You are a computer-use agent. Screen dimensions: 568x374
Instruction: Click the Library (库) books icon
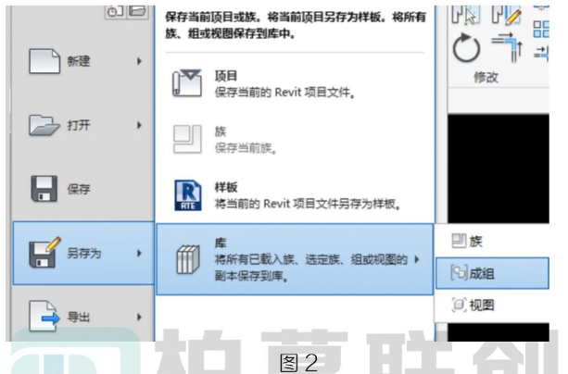188,259
